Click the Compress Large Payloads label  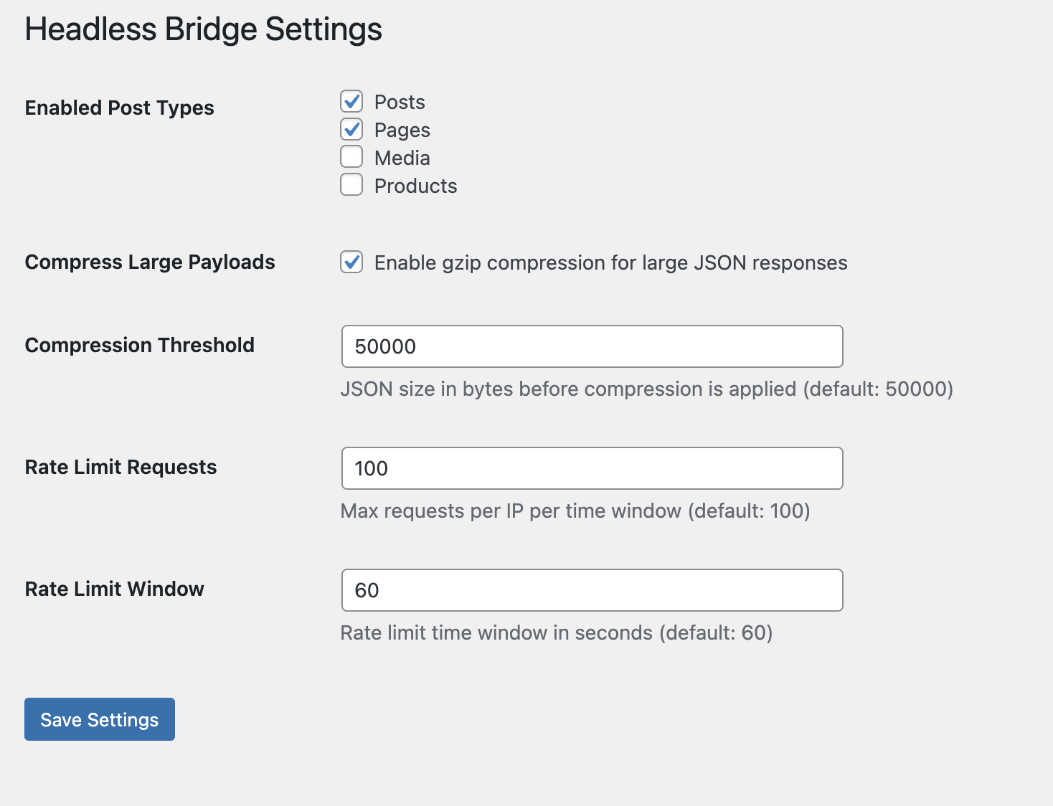click(150, 262)
